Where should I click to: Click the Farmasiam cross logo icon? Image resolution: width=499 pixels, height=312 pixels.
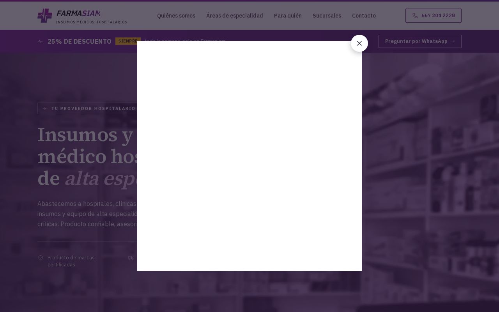coord(45,16)
